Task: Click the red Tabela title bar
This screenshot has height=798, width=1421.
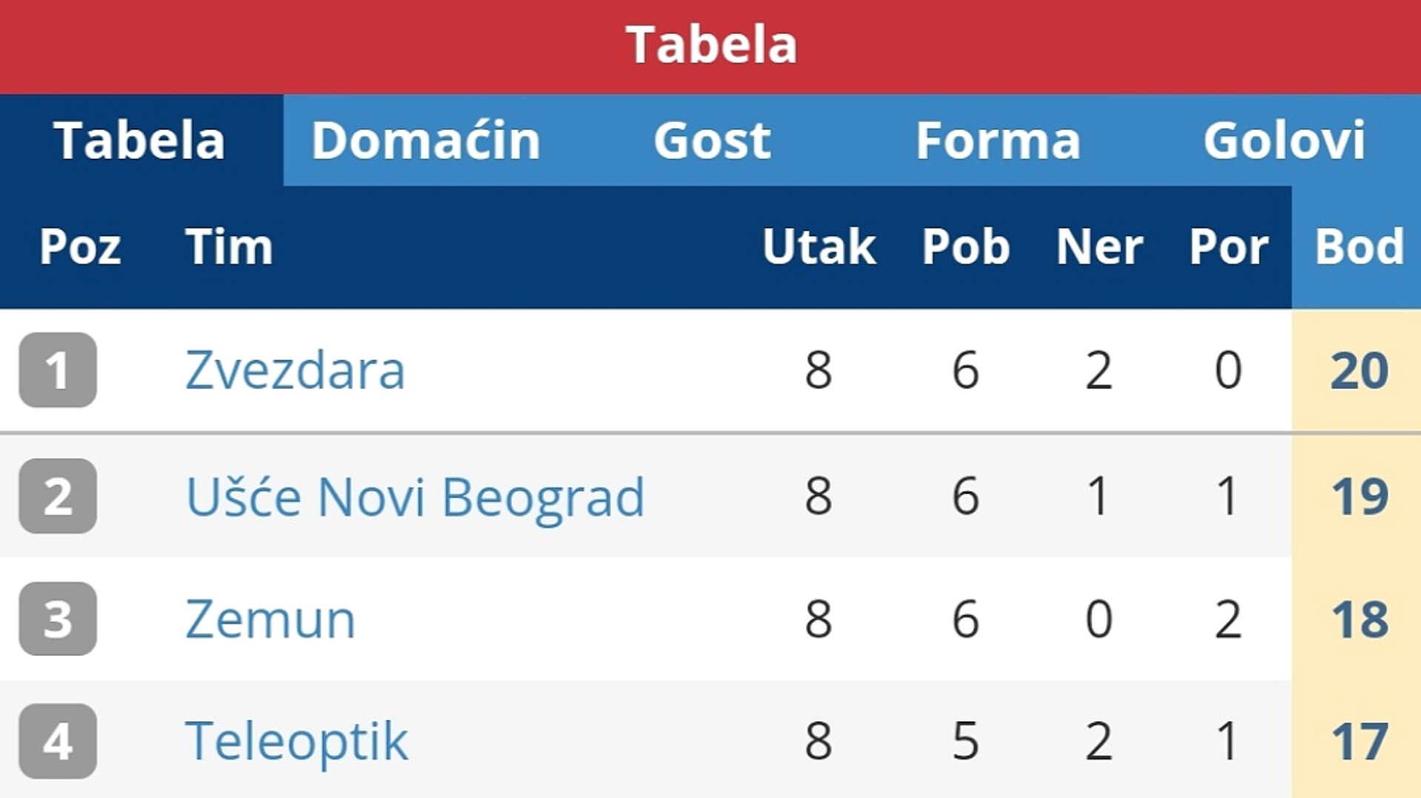Action: pyautogui.click(x=710, y=46)
